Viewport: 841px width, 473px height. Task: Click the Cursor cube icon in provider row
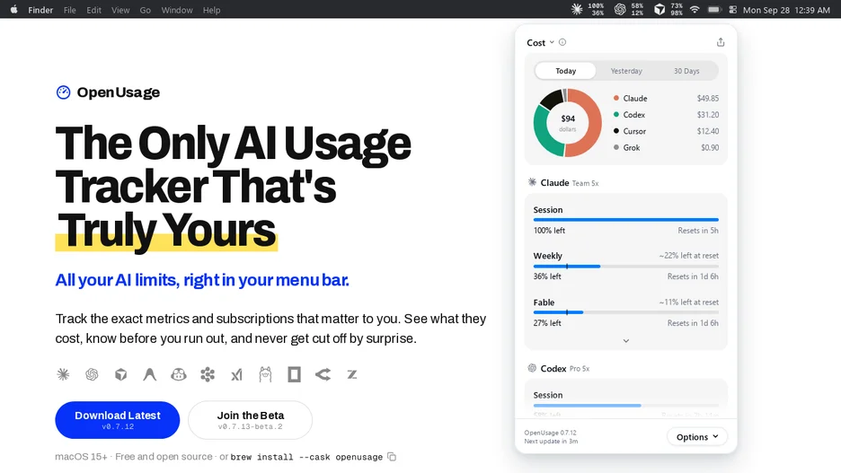point(121,374)
